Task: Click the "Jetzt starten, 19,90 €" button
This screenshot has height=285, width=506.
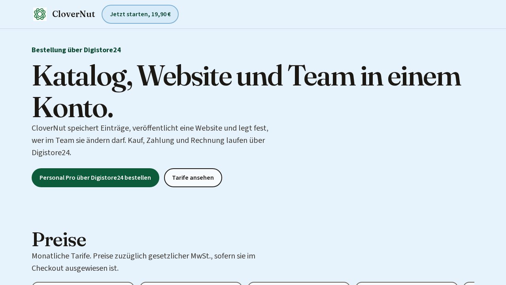Action: [140, 14]
